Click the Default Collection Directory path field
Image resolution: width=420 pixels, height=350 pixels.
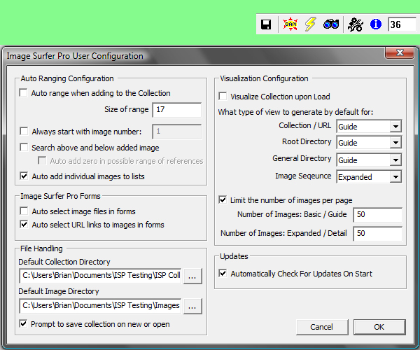pyautogui.click(x=100, y=276)
